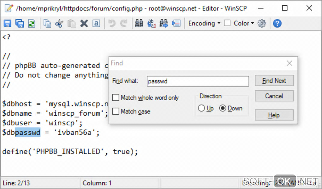Click the "$dbuser = 'winscp';" line
Image resolution: width=322 pixels, height=189 pixels.
coord(42,123)
